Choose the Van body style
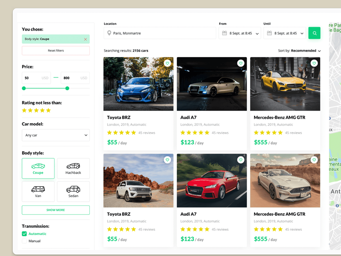The image size is (341, 256). pyautogui.click(x=38, y=192)
